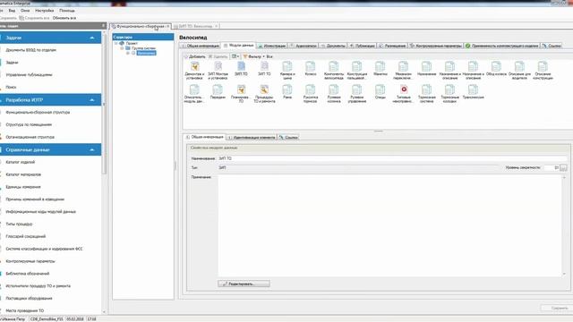Collapse the Справочные данные sidebar section
Screen dimensions: 573x322
[x=92, y=149]
